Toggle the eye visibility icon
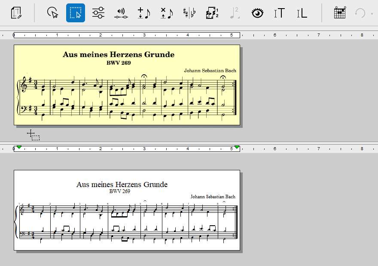This screenshot has width=378, height=266. pyautogui.click(x=257, y=13)
